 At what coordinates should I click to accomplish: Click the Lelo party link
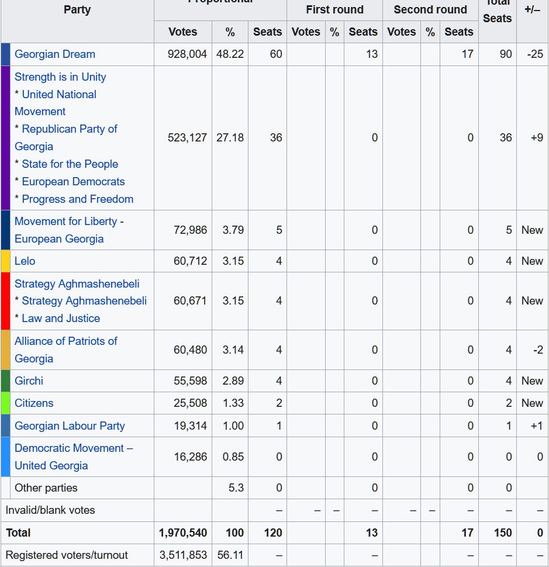click(25, 261)
